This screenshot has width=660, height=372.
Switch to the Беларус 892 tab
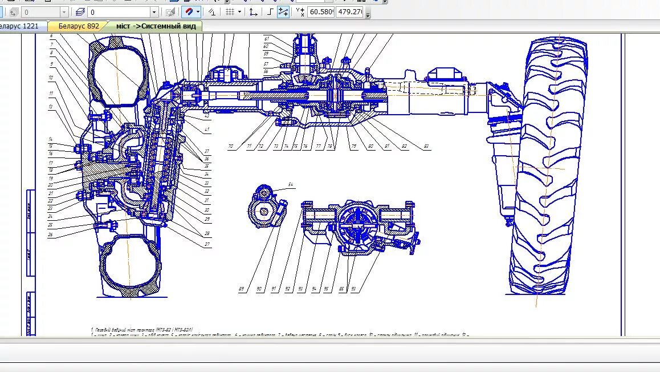pyautogui.click(x=79, y=26)
